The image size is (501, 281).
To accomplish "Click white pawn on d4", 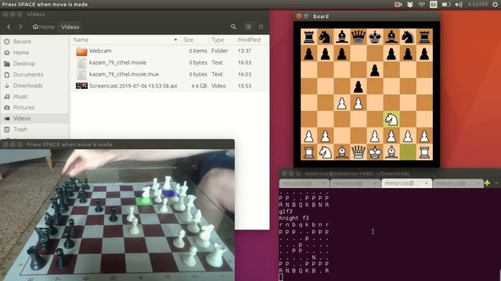I will (x=359, y=103).
